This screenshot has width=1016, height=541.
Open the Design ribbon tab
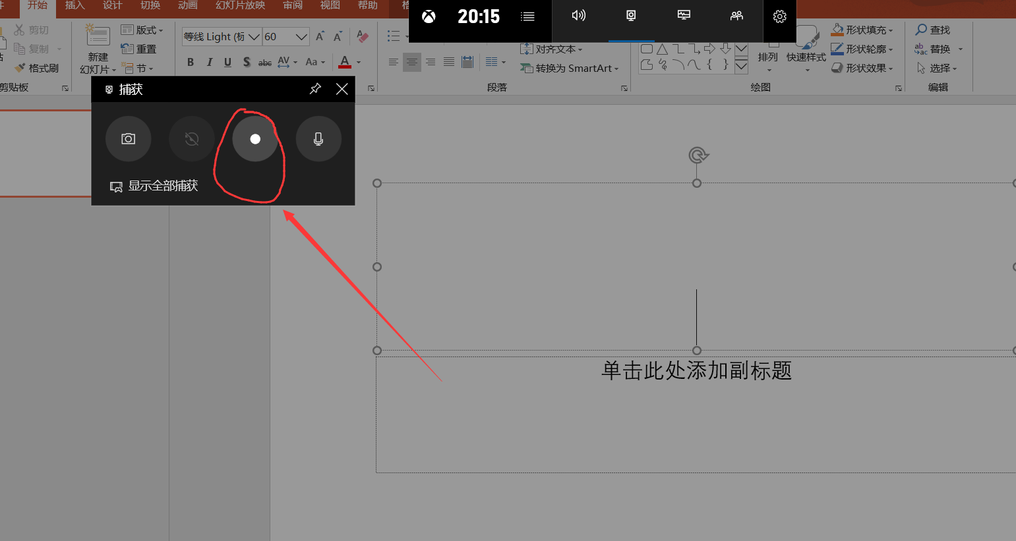click(112, 5)
